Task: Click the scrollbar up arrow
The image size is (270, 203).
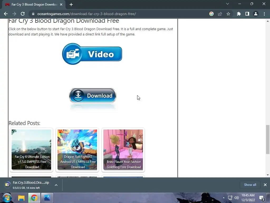Action: [268, 21]
